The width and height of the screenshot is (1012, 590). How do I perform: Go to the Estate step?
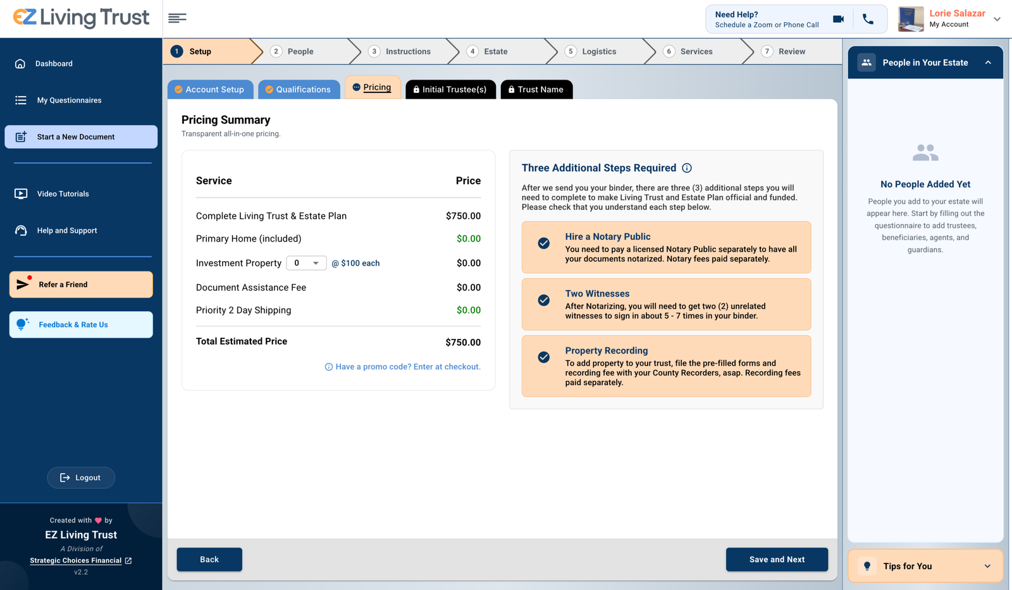pyautogui.click(x=503, y=51)
